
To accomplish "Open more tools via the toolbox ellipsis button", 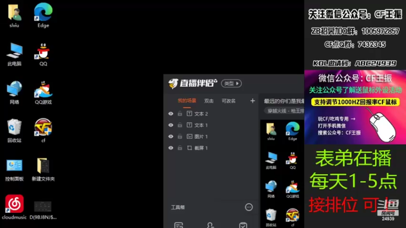I will 249,207.
